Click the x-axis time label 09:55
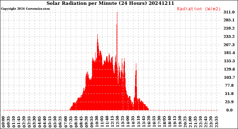Image resolution: width=238 pixels, height=129 pixels. click(91, 122)
